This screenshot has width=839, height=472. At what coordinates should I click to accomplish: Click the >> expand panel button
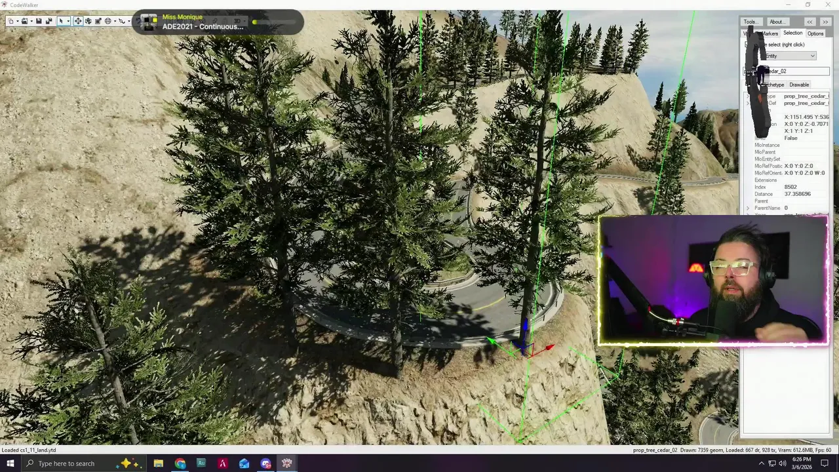pos(825,22)
